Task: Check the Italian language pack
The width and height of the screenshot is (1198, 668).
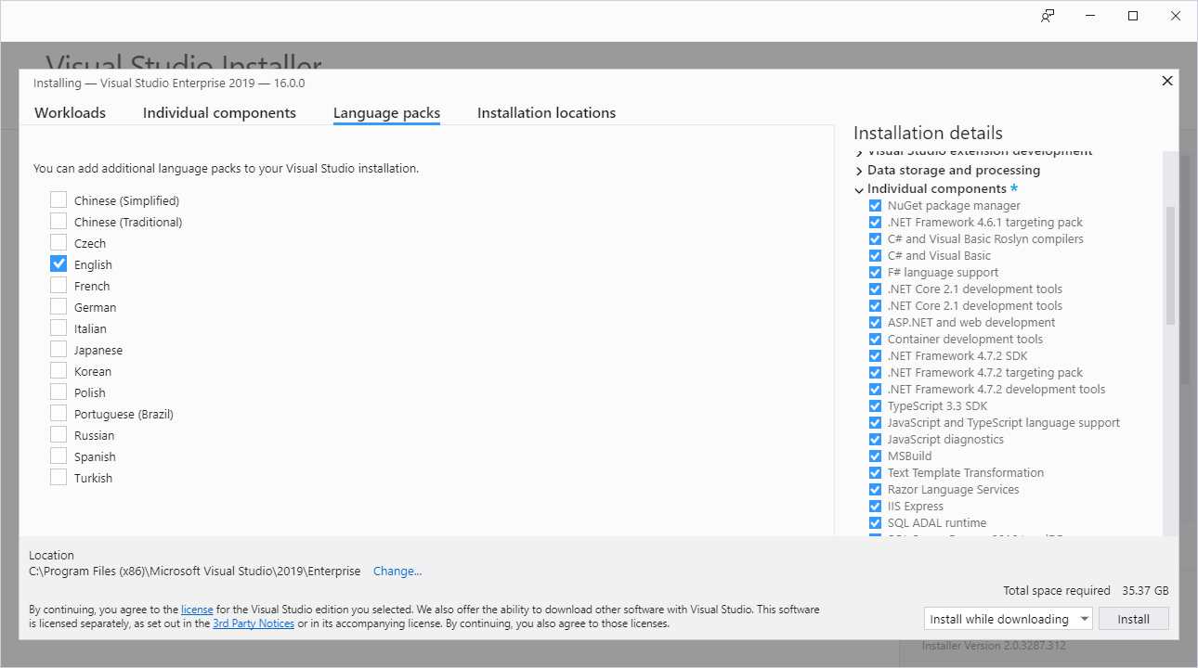Action: pyautogui.click(x=59, y=328)
